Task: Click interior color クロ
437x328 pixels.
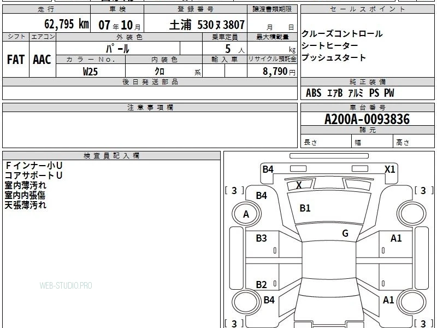Action: coord(160,71)
